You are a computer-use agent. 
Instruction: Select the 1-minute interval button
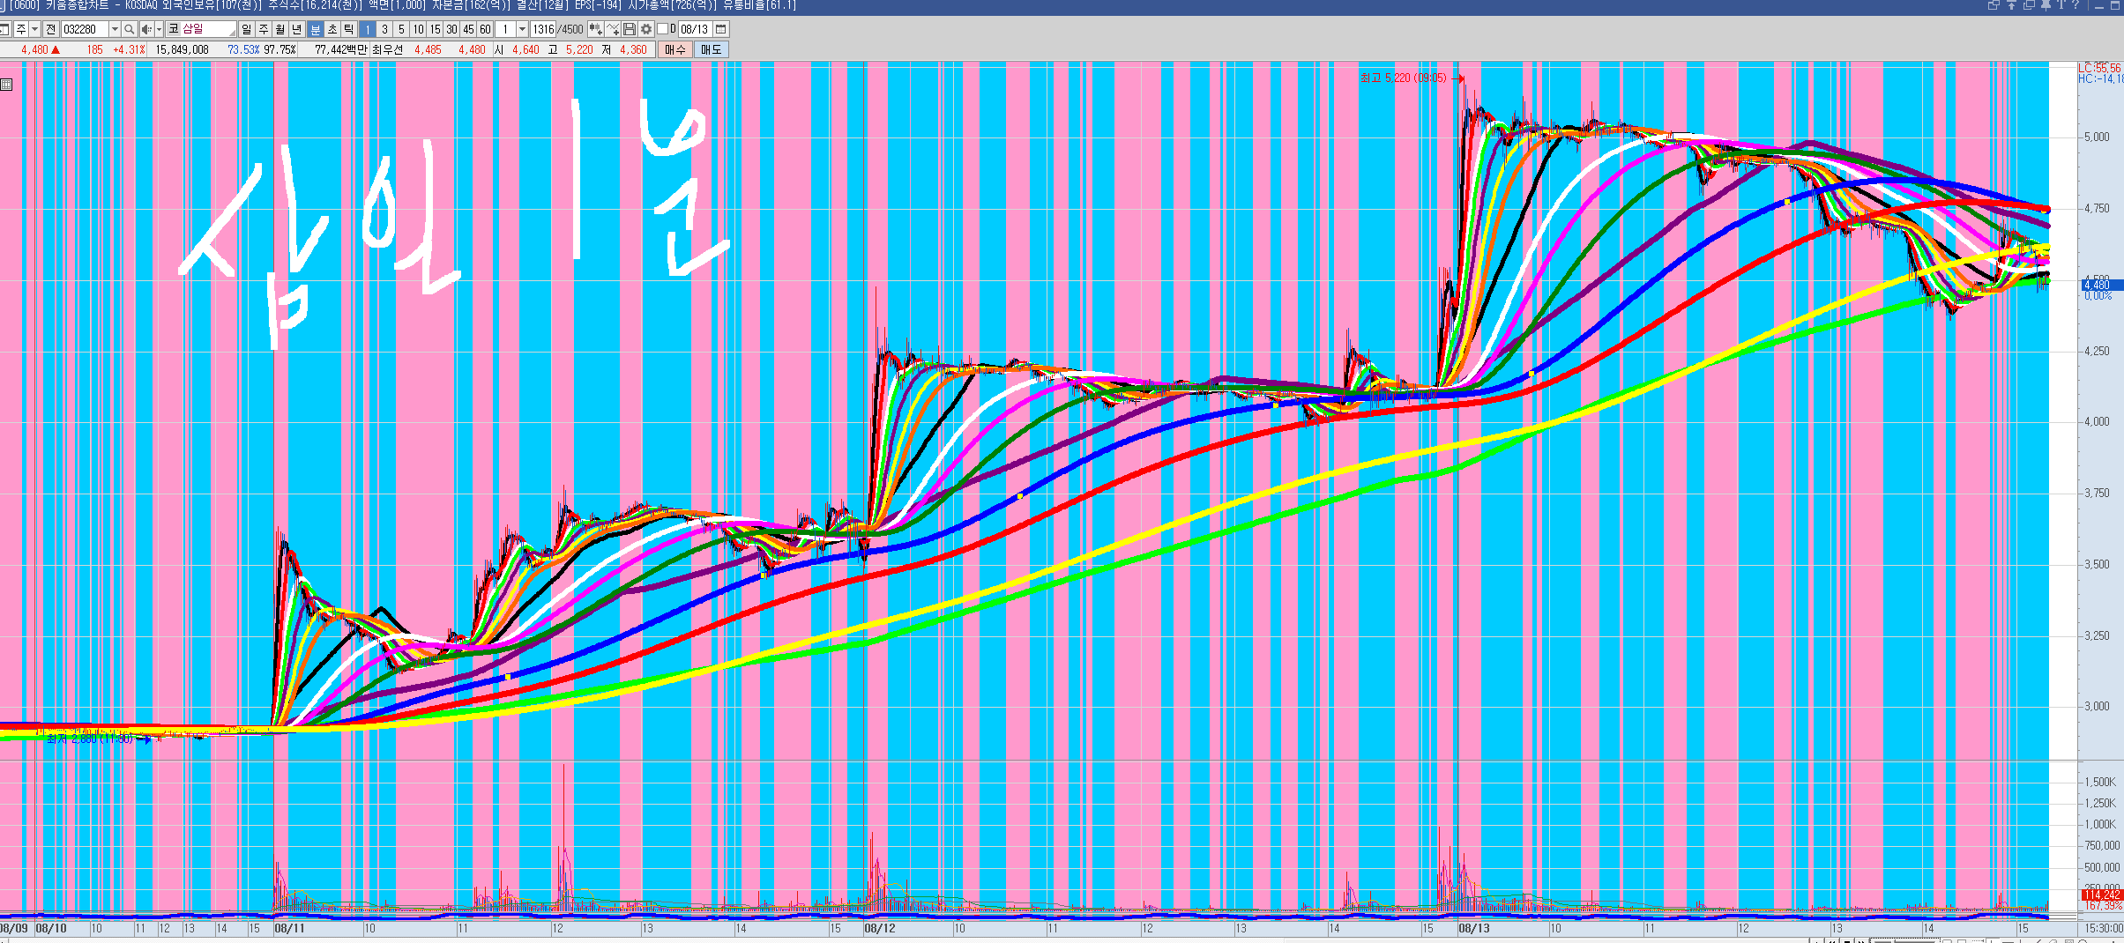tap(368, 29)
